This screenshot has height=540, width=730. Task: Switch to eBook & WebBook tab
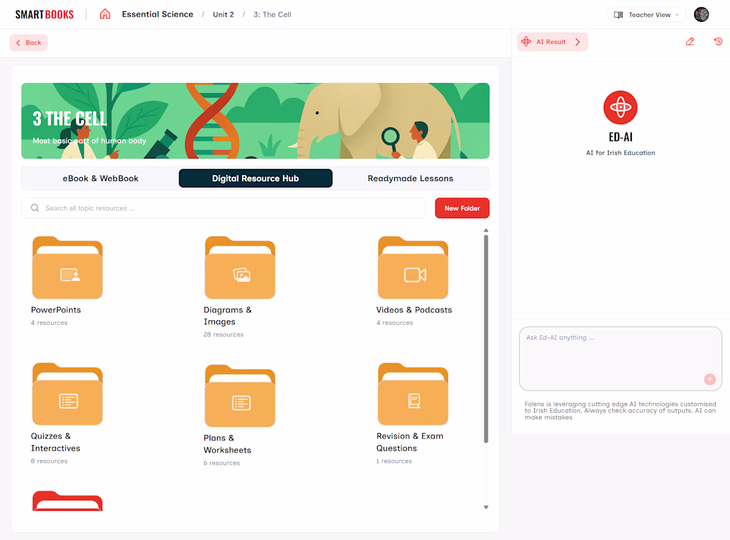click(x=101, y=178)
